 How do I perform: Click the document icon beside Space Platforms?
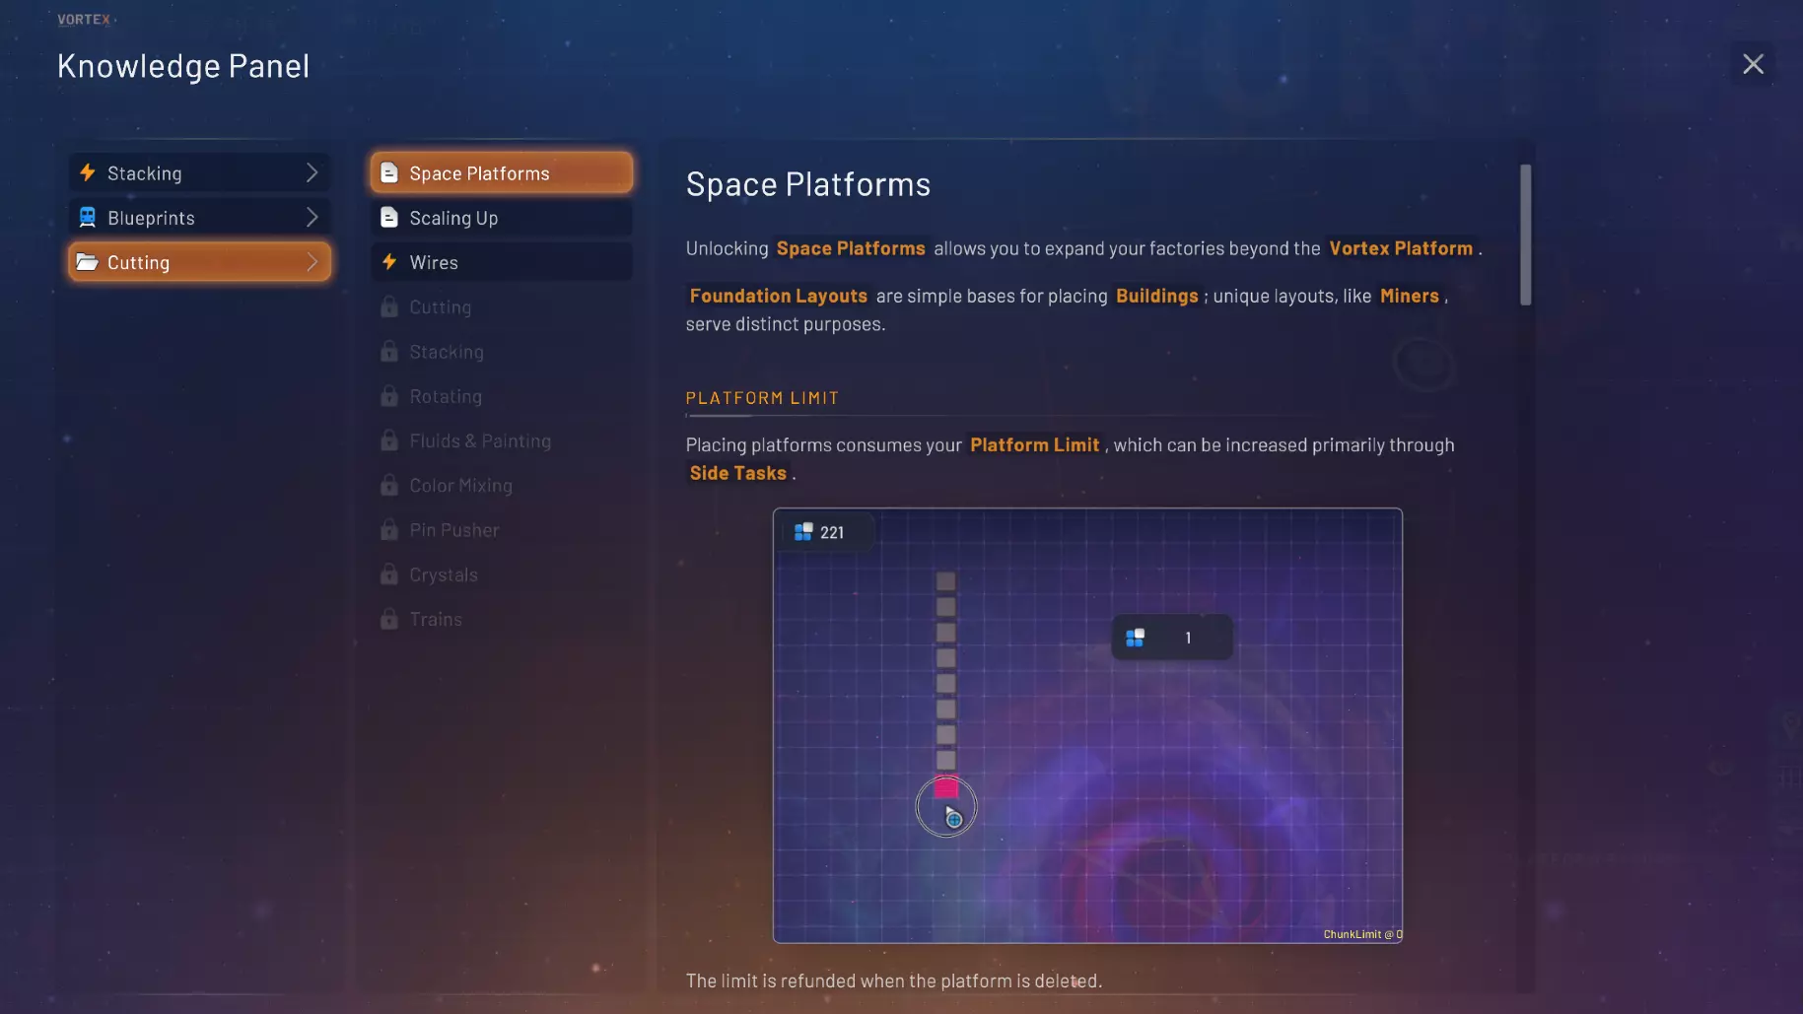(389, 172)
